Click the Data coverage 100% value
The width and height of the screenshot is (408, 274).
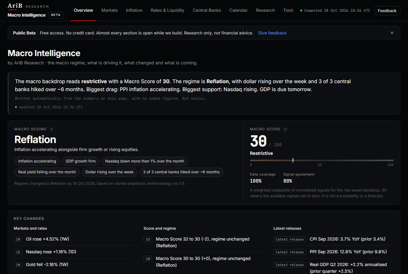tap(256, 181)
